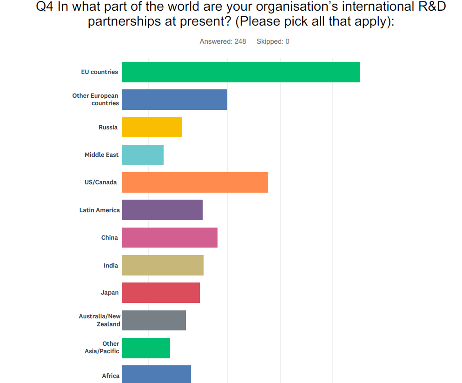The height and width of the screenshot is (383, 462).
Task: Select the gray Australia/New Zealand bar
Action: 154,321
